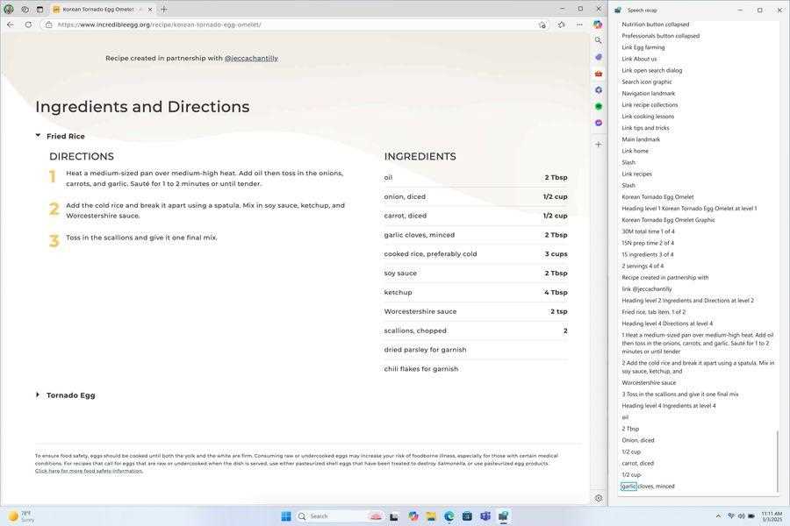Open sidebar settings gear icon
The height and width of the screenshot is (526, 790).
(598, 498)
